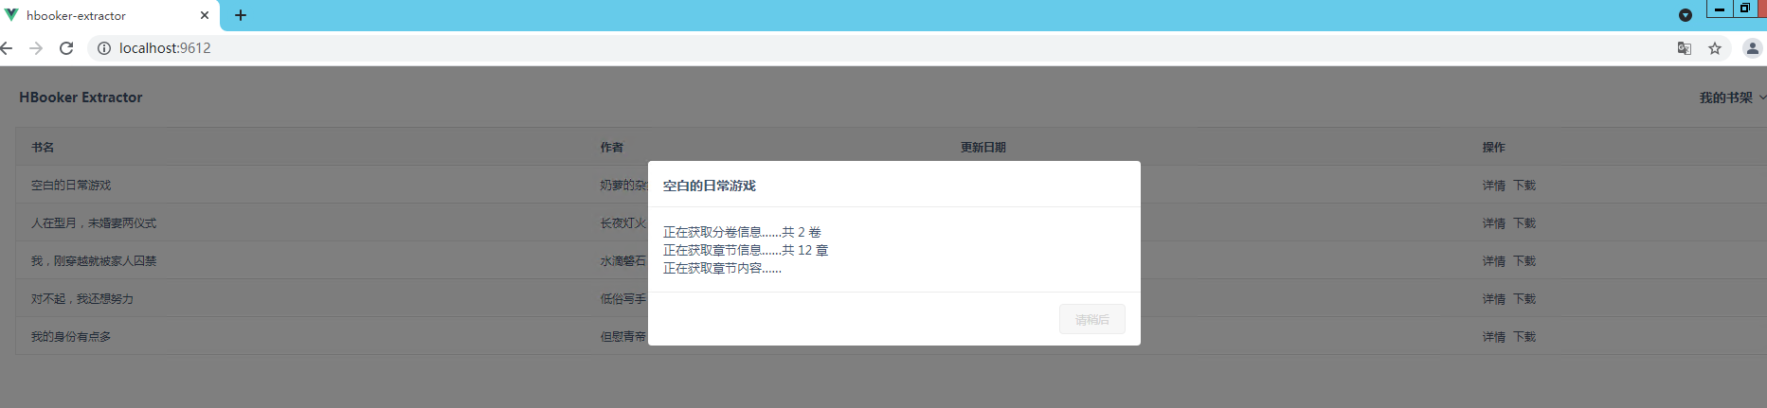1767x408 pixels.
Task: Minimize the browser window
Action: coord(1720,9)
